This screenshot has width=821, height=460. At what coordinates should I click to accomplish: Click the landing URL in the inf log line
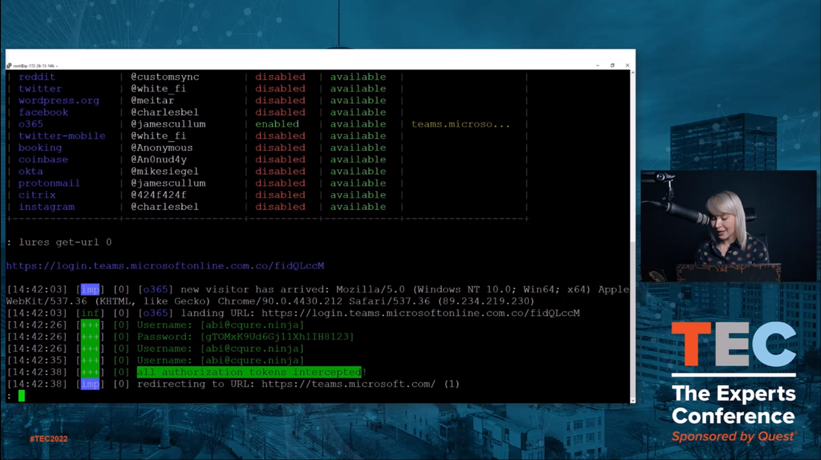[x=420, y=313]
